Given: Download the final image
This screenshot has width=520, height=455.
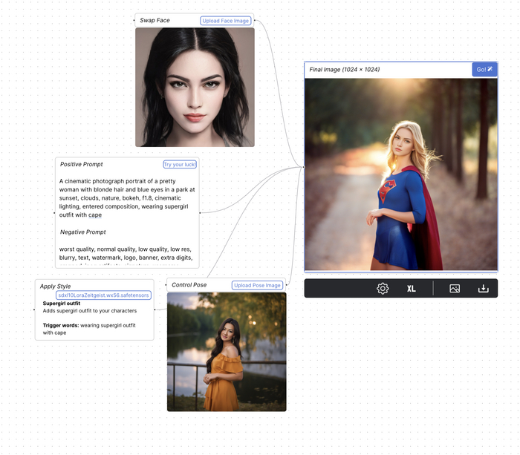Looking at the screenshot, I should click(x=483, y=289).
